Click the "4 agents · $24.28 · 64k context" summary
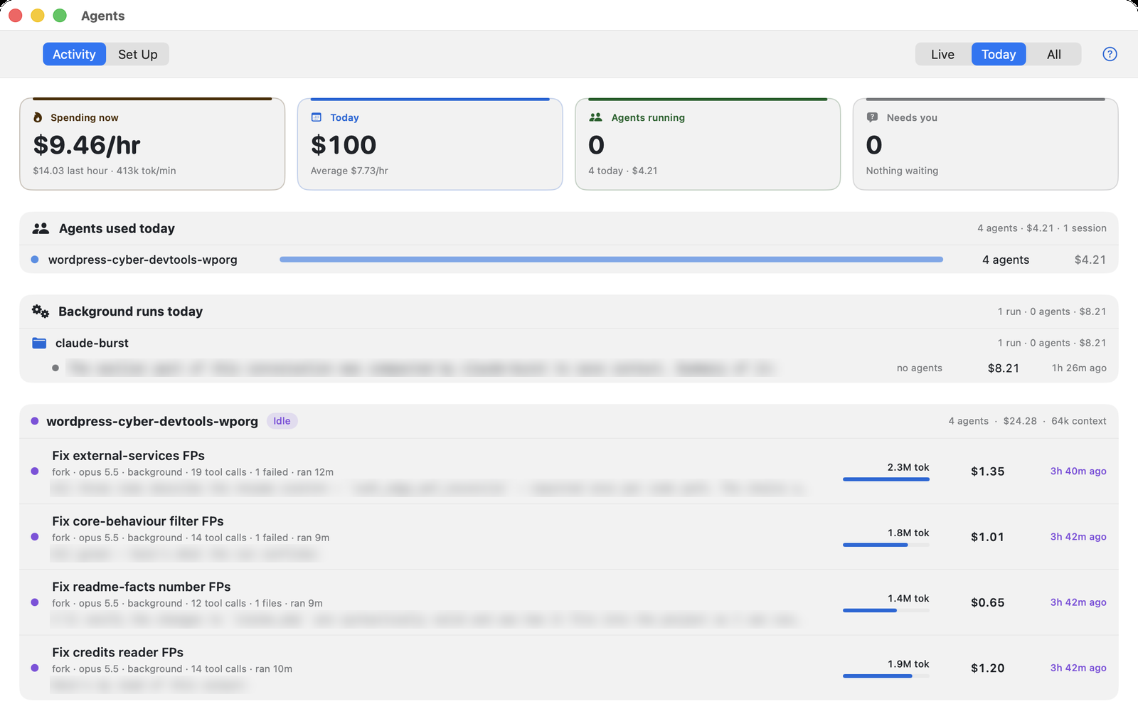 [x=1027, y=421]
